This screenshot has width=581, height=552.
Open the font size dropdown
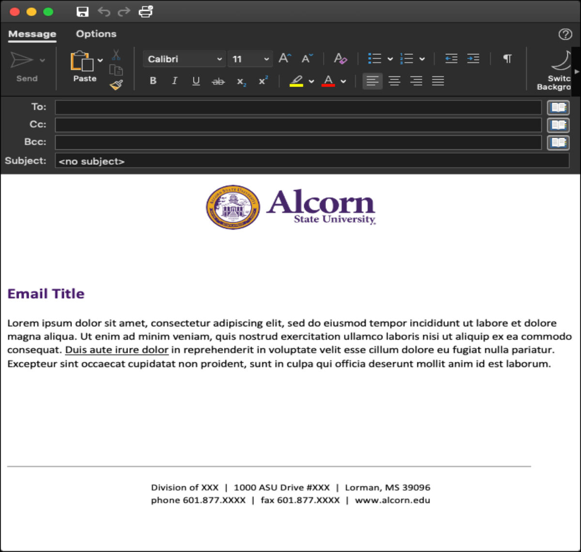click(x=250, y=59)
